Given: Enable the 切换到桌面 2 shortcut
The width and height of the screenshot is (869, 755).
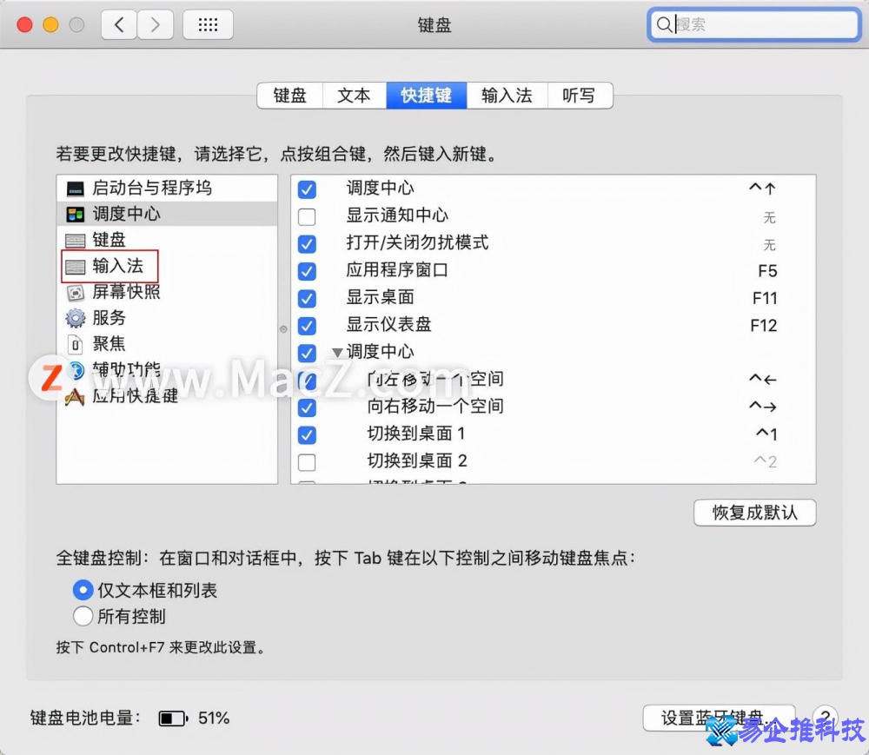Looking at the screenshot, I should pyautogui.click(x=307, y=461).
